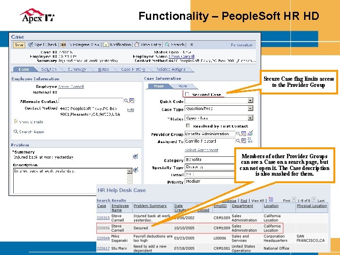Click Provider Group lookup magnifier icon
Screen dimensions: 340x255
238,134
